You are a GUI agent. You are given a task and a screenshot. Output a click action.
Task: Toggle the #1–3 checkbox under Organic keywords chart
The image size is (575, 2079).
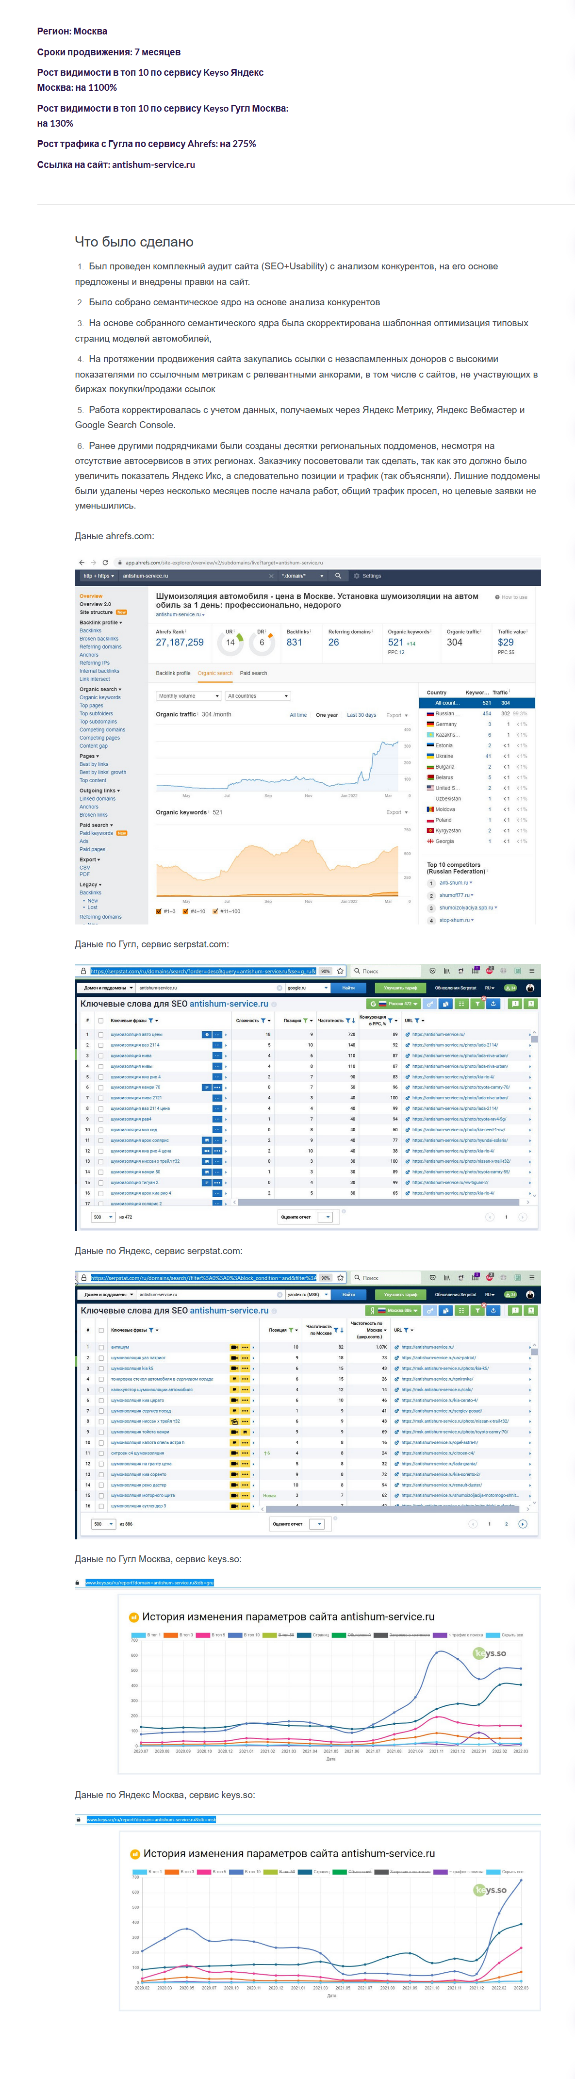[159, 911]
